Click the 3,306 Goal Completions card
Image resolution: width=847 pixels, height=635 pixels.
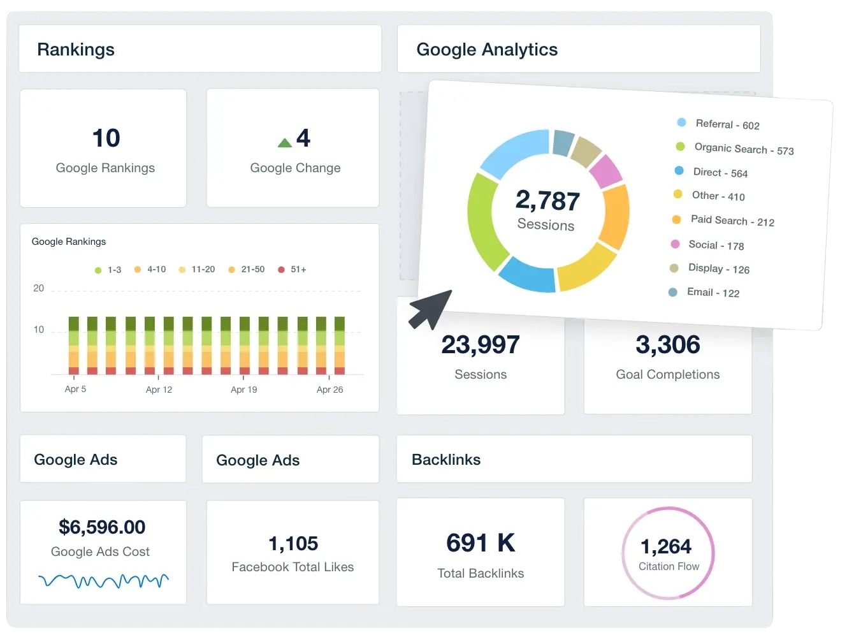(x=668, y=365)
